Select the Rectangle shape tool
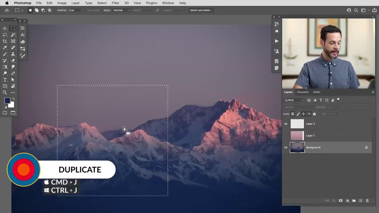Viewport: 379px width, 213px height. pyautogui.click(x=5, y=86)
